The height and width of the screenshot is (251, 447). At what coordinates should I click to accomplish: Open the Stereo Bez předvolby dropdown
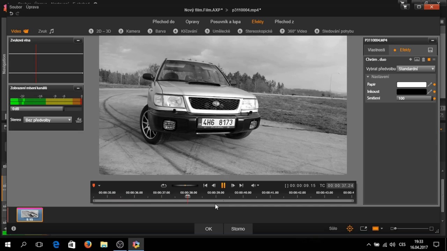(48, 120)
